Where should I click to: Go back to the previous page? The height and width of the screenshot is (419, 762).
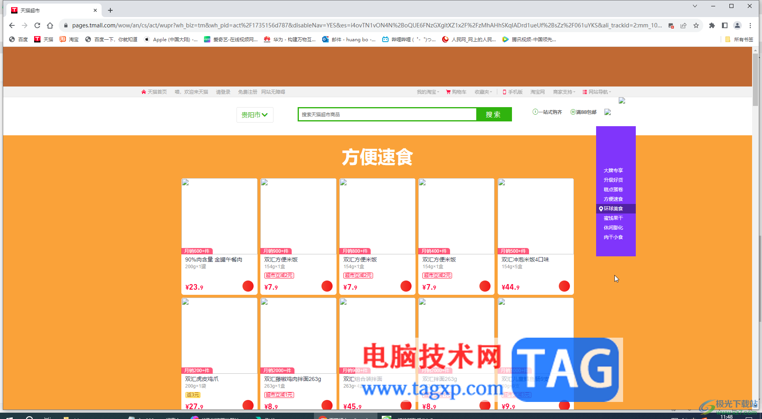12,25
